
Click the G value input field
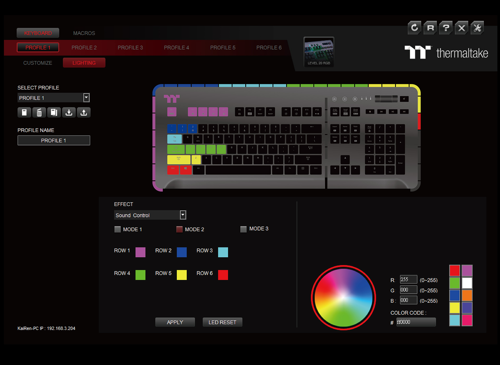408,290
